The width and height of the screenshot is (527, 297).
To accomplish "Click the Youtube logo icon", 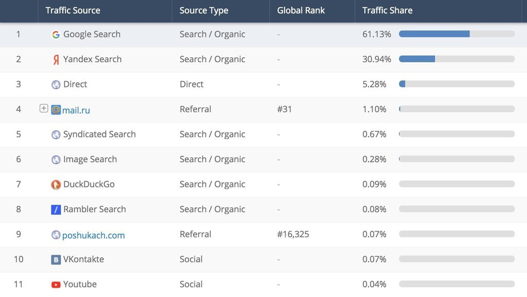I will point(56,285).
